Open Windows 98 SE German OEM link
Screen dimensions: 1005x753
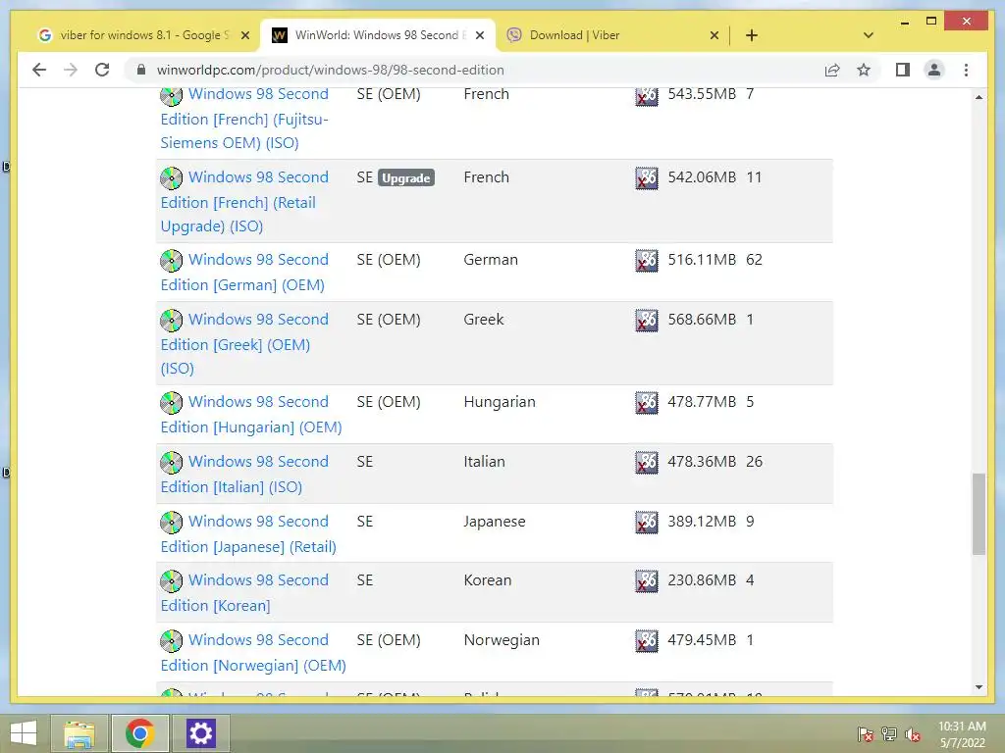[244, 273]
